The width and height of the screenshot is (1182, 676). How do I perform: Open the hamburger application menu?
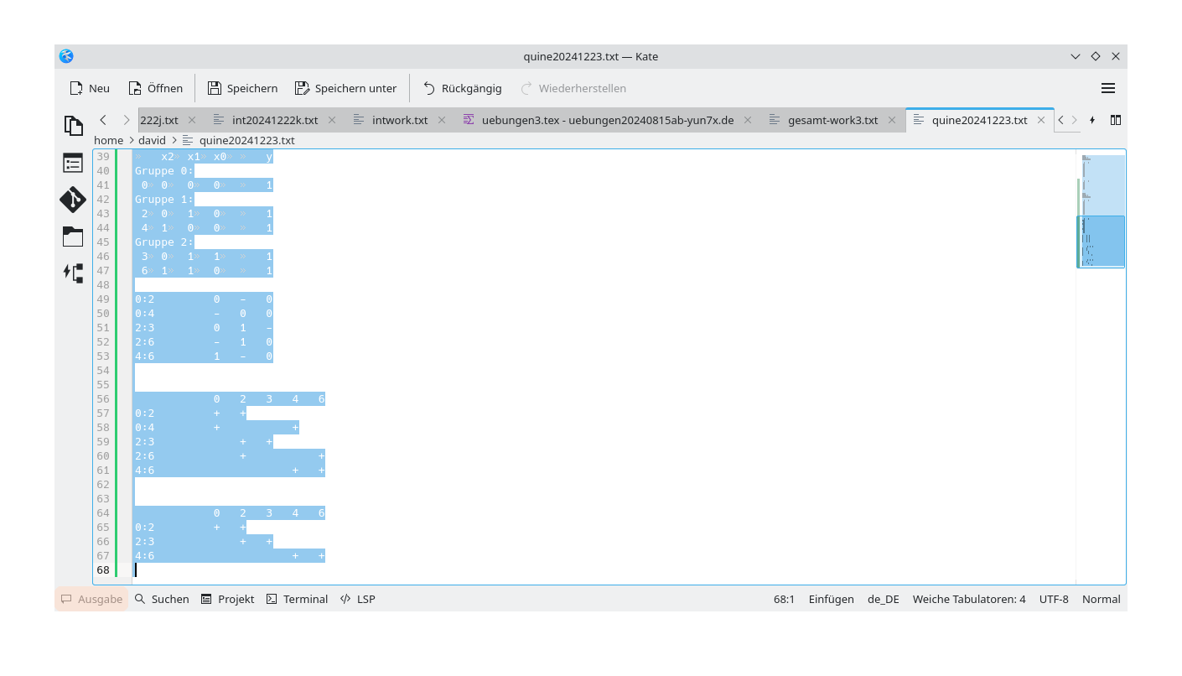coord(1107,87)
